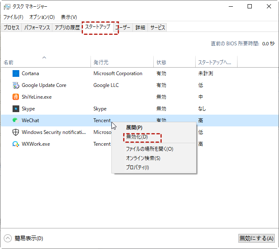Click the 無効にする(A) button

[x=256, y=239]
